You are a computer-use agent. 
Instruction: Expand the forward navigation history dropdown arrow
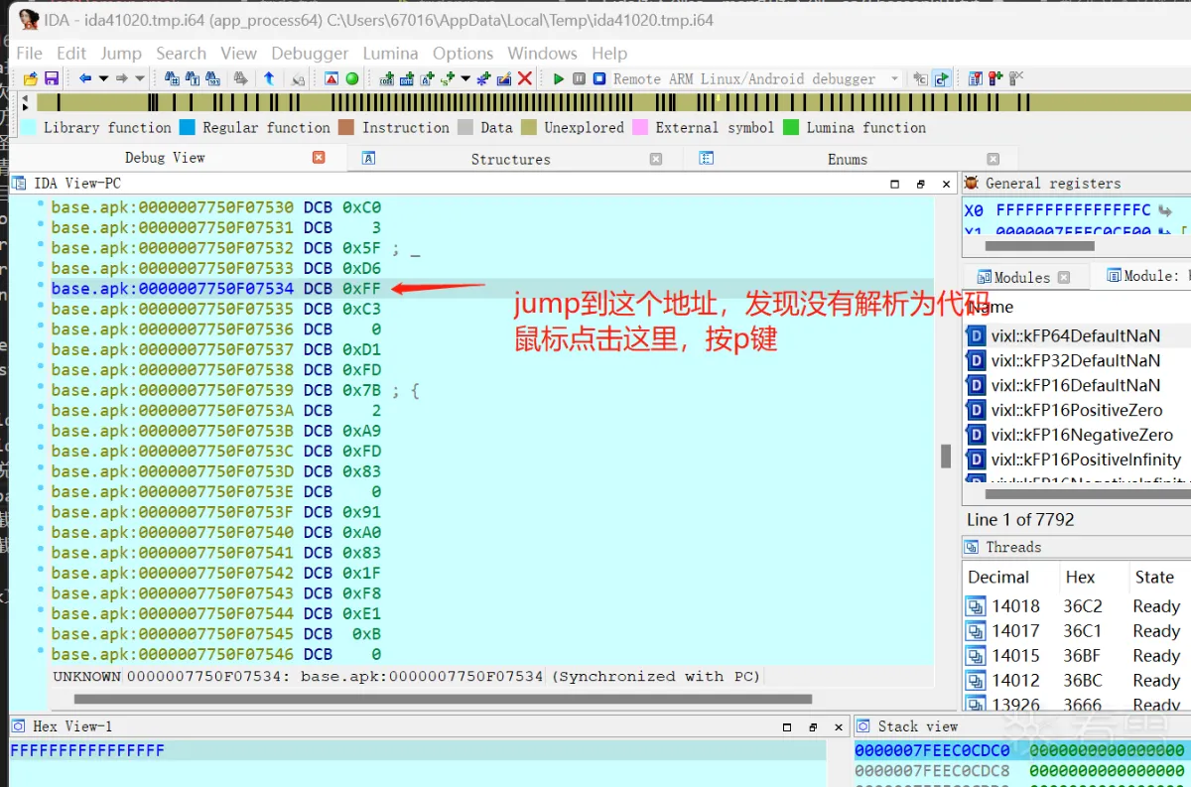(x=140, y=78)
